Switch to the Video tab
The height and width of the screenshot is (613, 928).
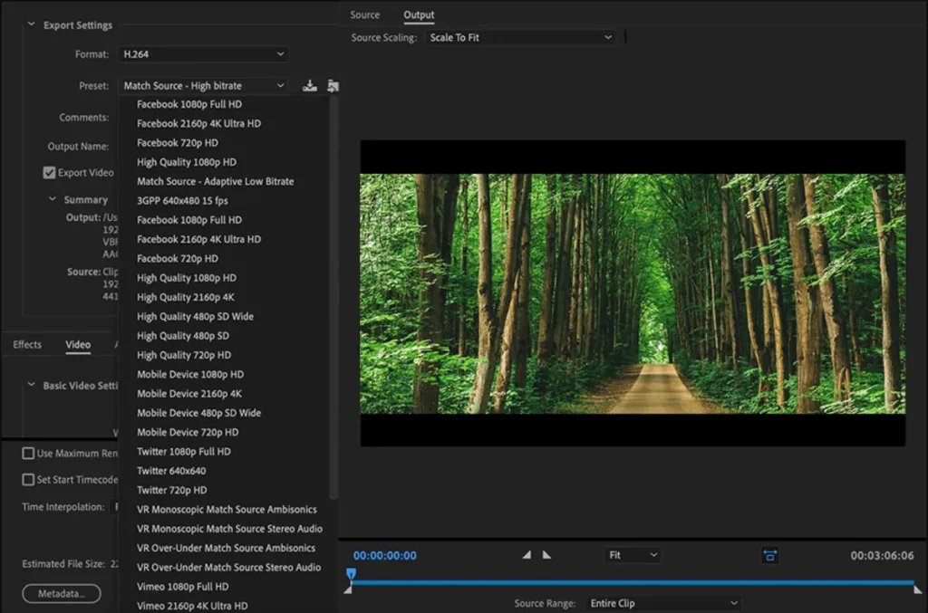[78, 344]
